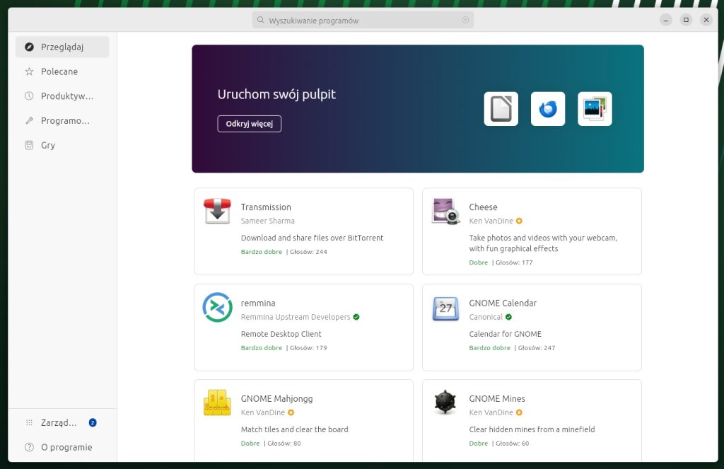
Task: Select the Shotwell photos icon in banner
Action: pyautogui.click(x=595, y=109)
